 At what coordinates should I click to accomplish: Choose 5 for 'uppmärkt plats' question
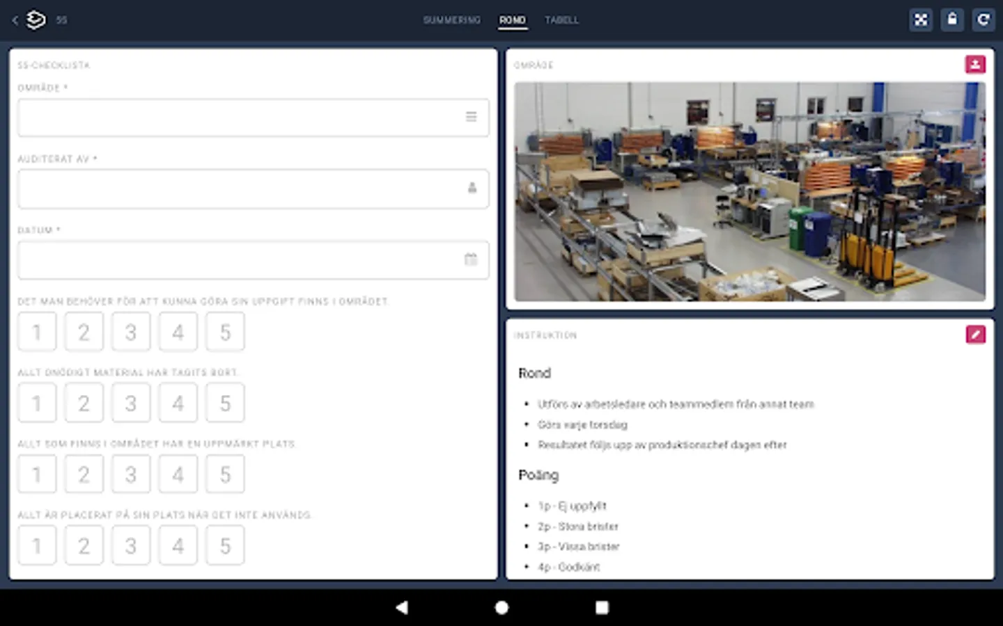coord(225,474)
